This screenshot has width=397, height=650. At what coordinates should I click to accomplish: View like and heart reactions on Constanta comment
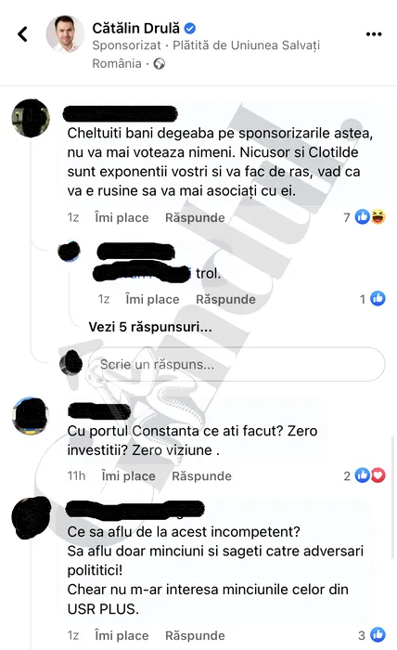click(365, 475)
